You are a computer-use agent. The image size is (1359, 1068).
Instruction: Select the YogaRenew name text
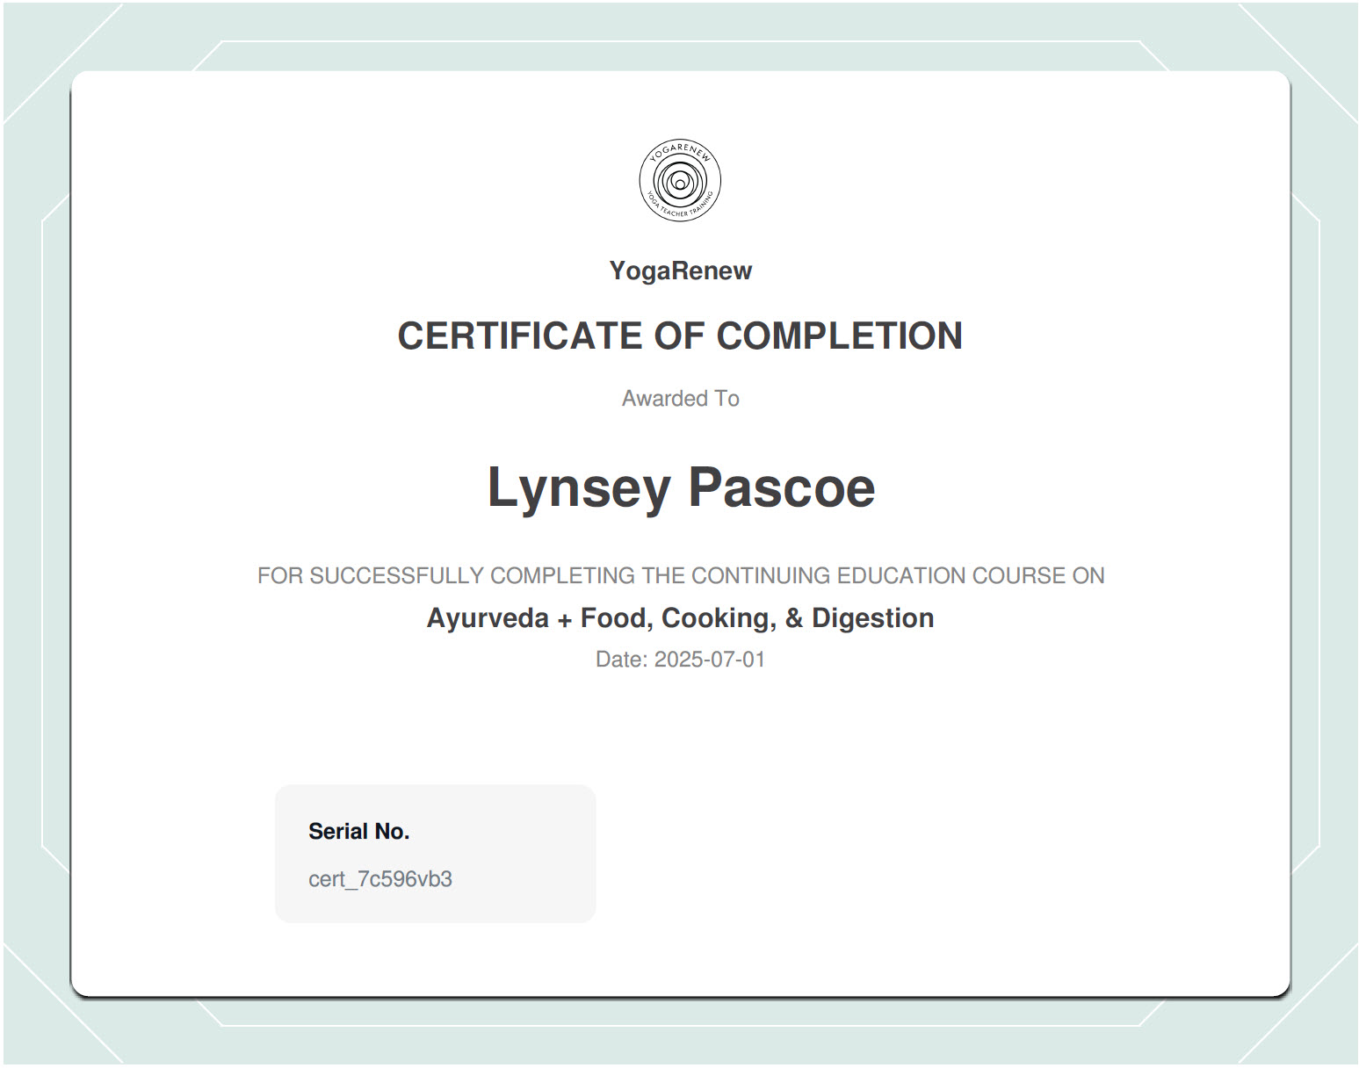point(680,271)
